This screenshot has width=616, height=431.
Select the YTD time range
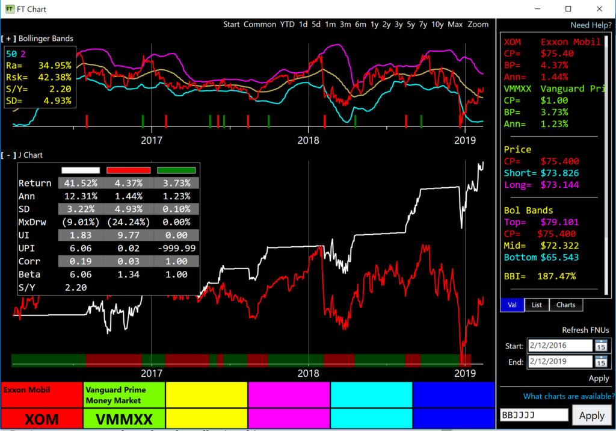tap(287, 25)
